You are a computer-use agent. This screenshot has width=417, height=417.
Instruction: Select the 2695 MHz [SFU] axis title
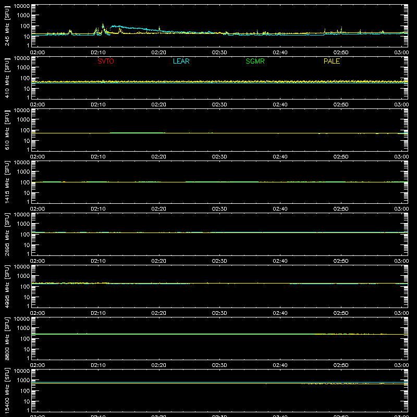7,234
